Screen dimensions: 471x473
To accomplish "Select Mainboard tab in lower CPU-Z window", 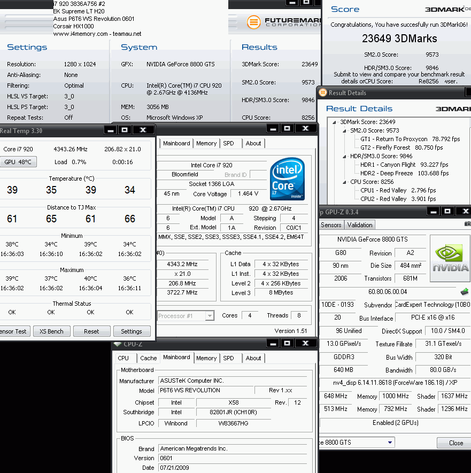I will click(x=176, y=357).
